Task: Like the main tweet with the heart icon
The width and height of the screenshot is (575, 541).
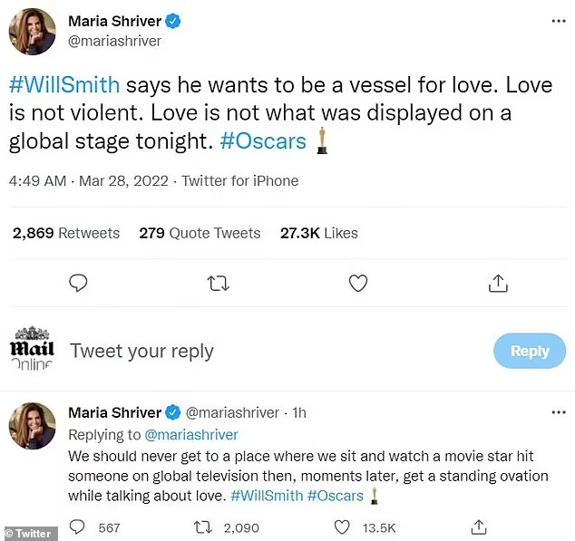Action: pos(358,284)
